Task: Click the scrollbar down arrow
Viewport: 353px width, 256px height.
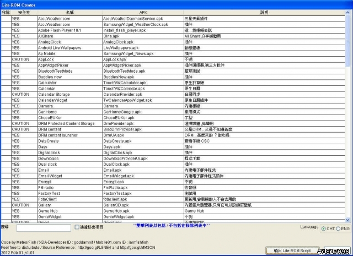Action: (x=347, y=220)
